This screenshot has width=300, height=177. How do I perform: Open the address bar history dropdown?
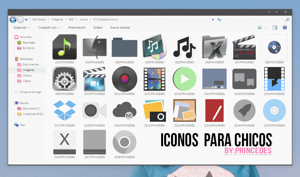pyautogui.click(x=213, y=20)
